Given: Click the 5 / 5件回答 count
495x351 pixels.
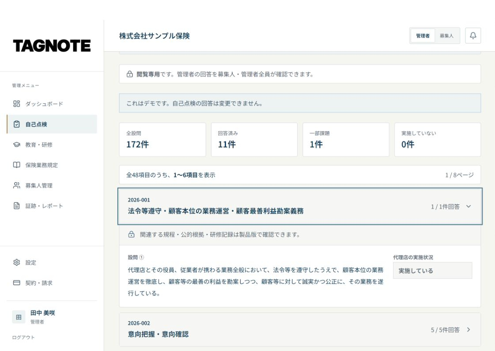Looking at the screenshot, I should (x=445, y=329).
